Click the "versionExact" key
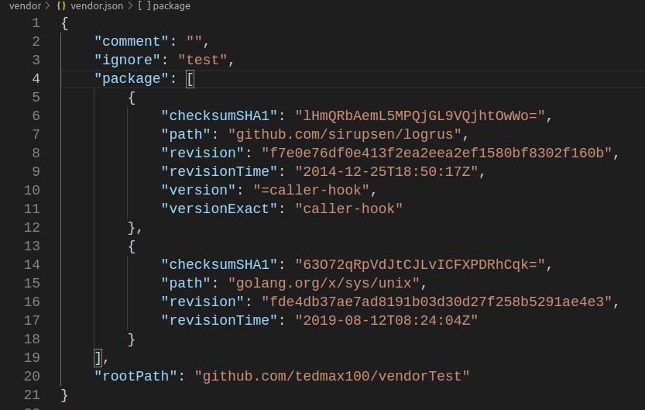The width and height of the screenshot is (645, 410). coord(219,208)
